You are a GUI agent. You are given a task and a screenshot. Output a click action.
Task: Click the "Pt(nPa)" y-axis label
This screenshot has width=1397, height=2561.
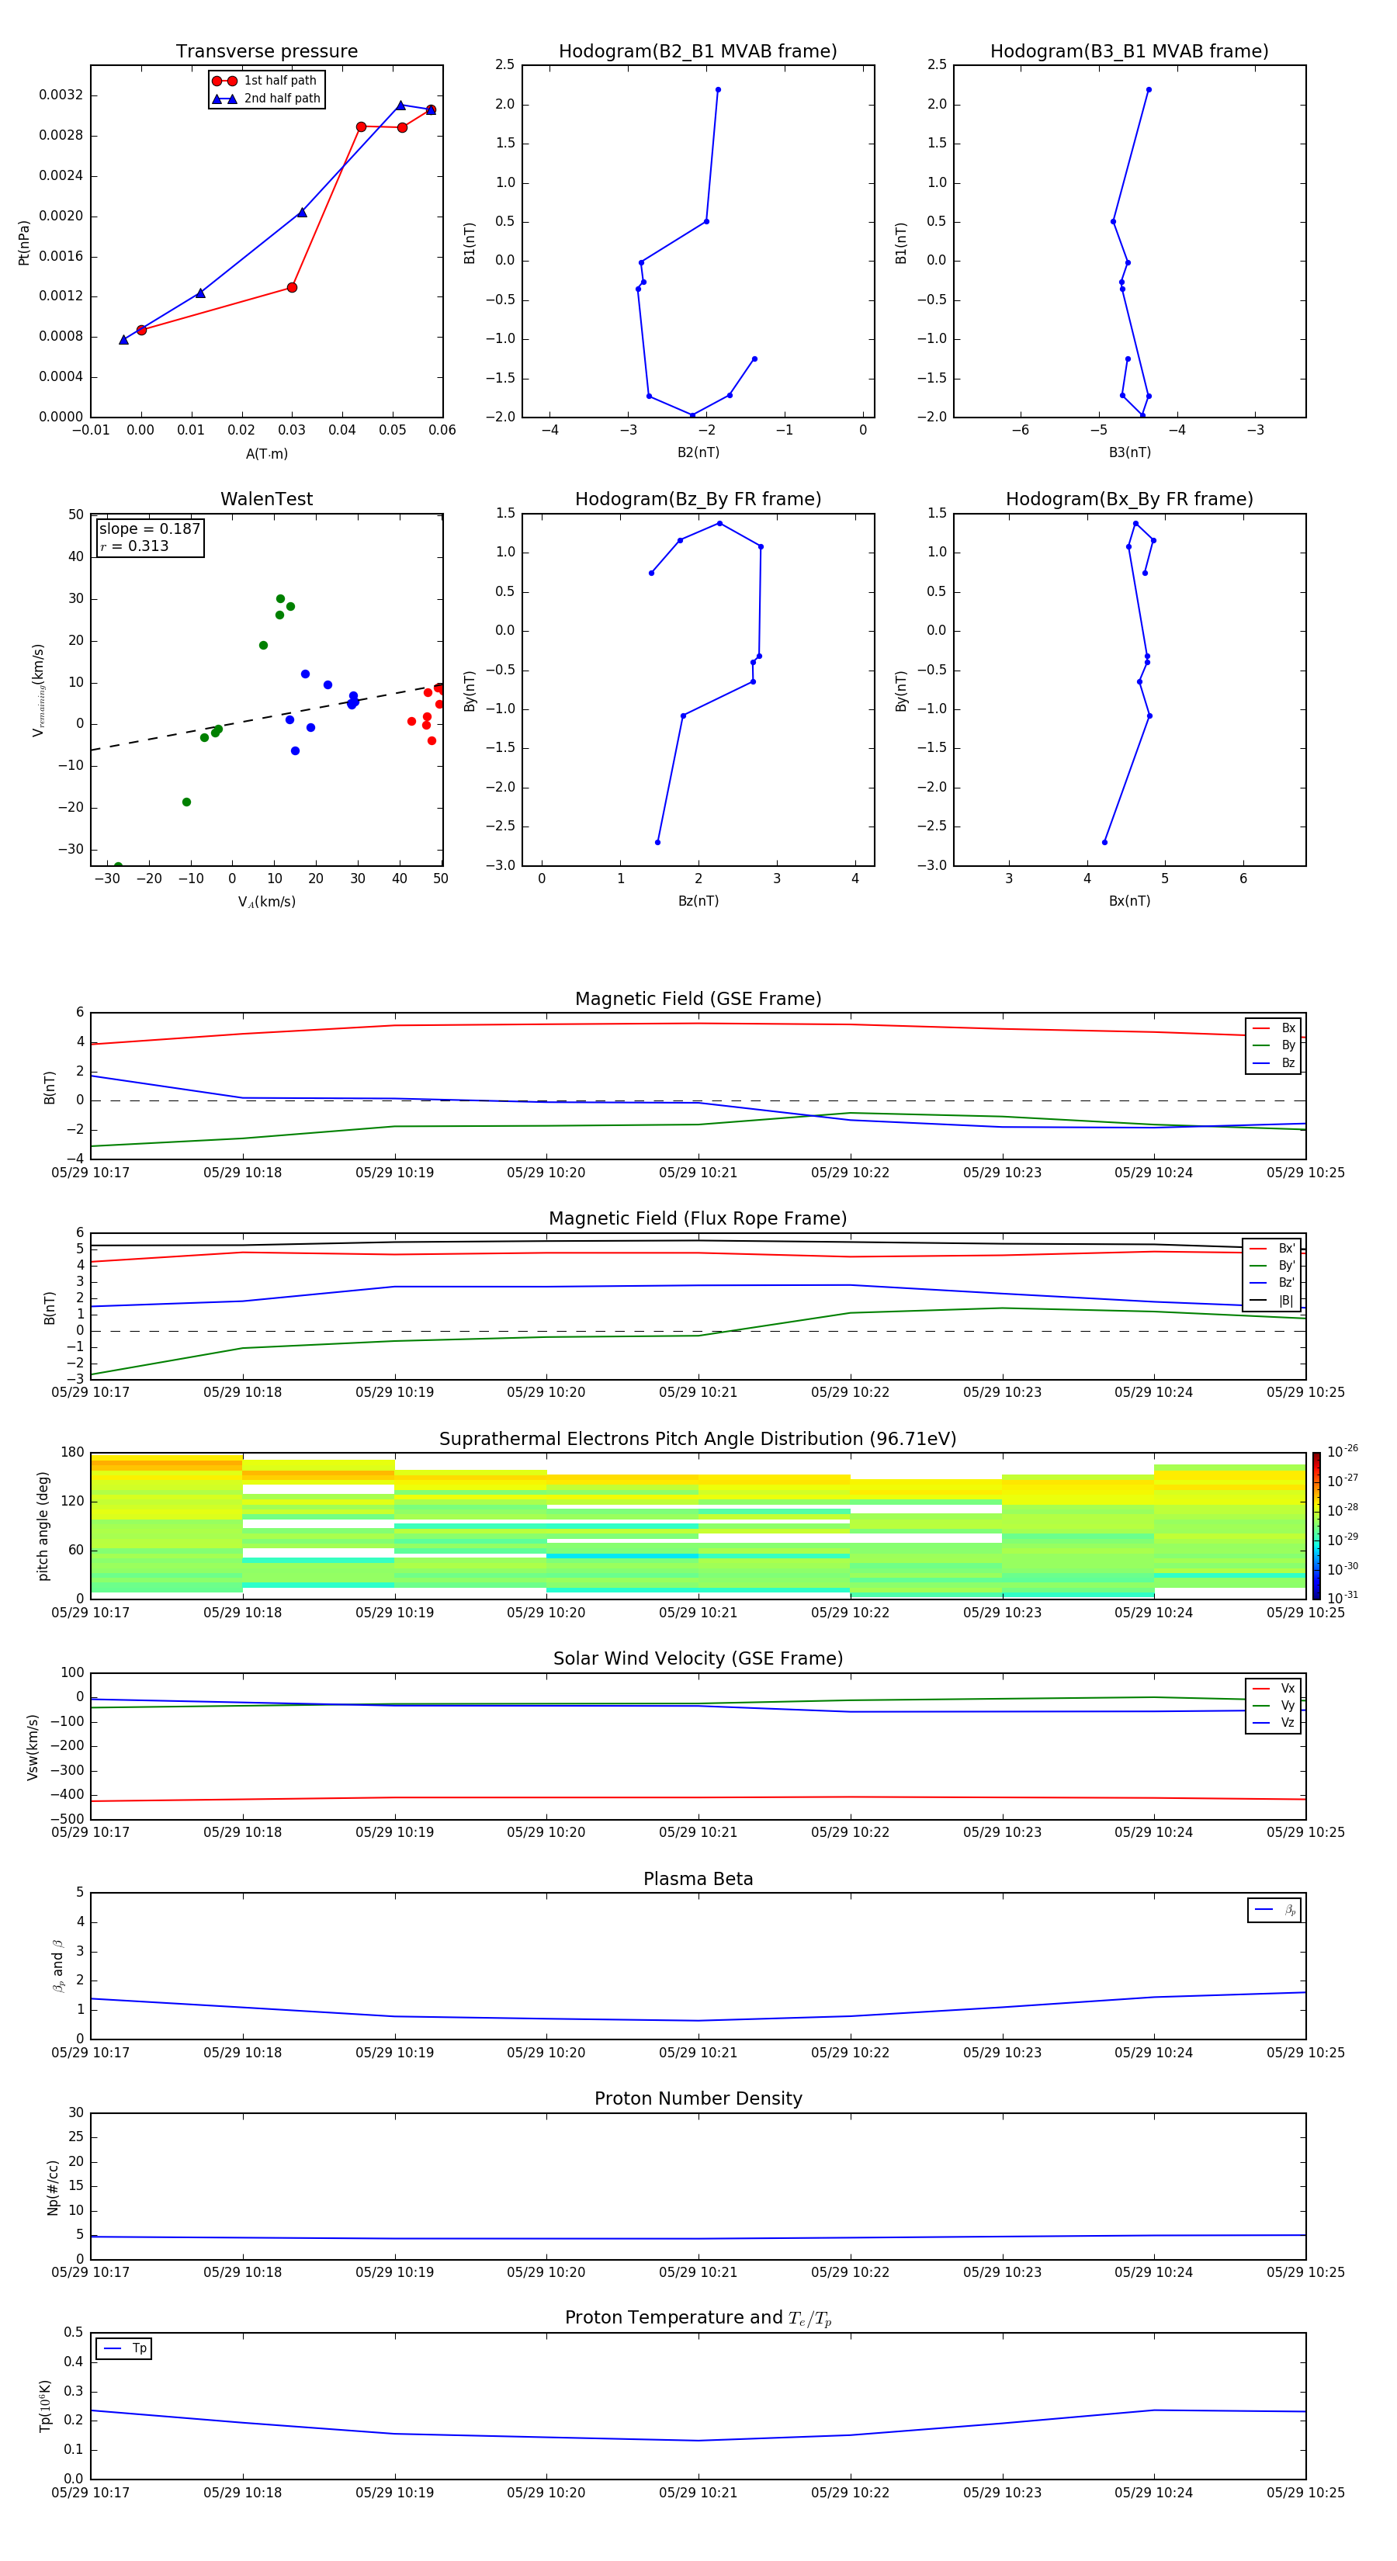coord(24,243)
